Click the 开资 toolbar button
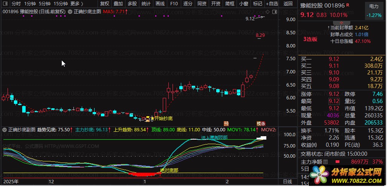Viewport: 388px width, 187px height. pyautogui.click(x=216, y=4)
